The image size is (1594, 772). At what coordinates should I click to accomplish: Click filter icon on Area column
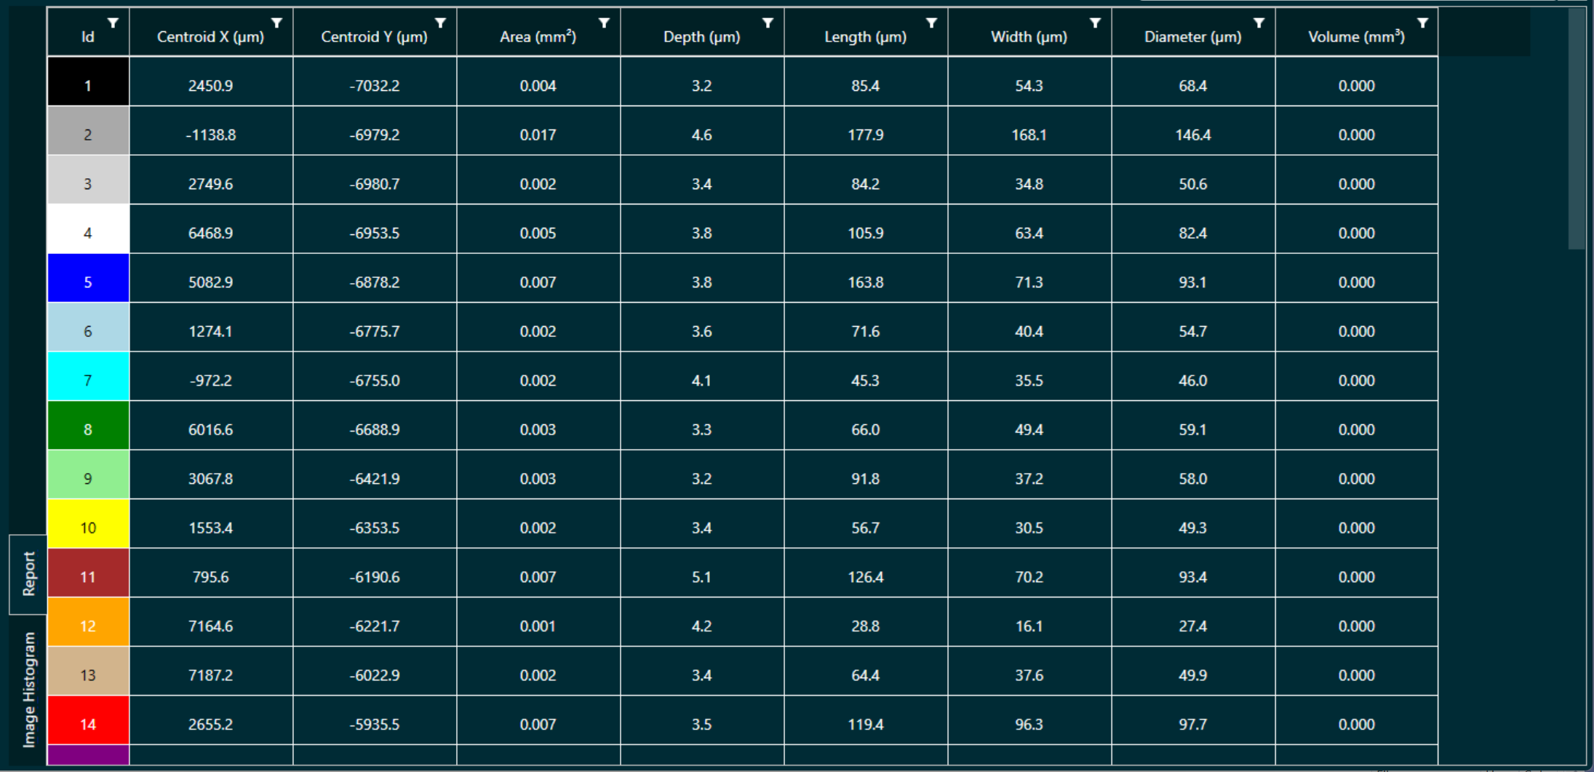point(604,23)
